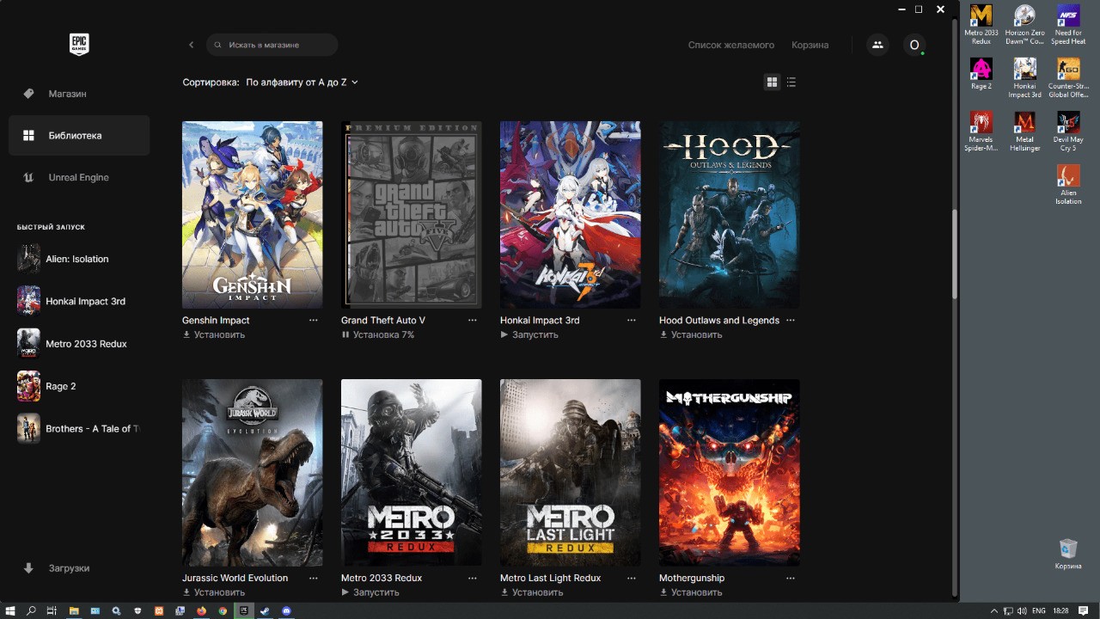Open options menu for Jurassic World Evolution
The width and height of the screenshot is (1100, 619).
coord(314,579)
